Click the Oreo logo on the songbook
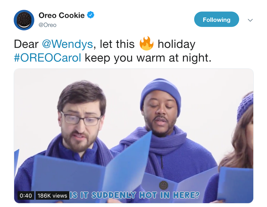The image size is (267, 207). tap(164, 185)
